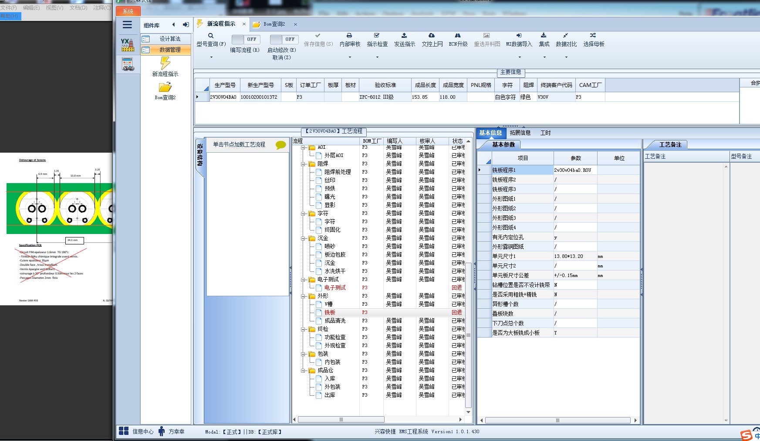Open the 内部审核 dropdown arrow

coord(350,57)
